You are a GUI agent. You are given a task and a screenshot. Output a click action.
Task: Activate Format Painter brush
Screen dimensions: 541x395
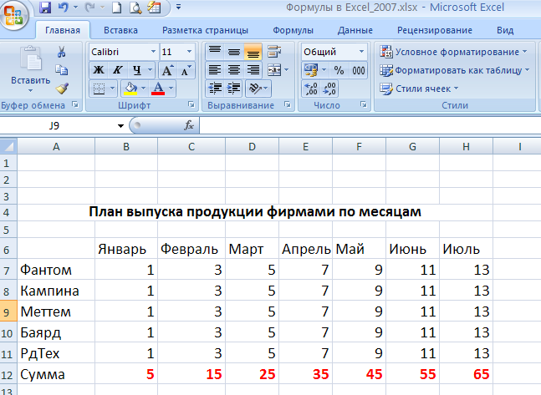(62, 89)
